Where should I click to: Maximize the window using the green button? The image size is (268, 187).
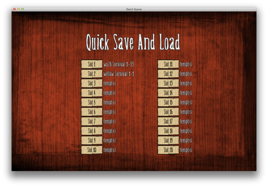point(23,9)
